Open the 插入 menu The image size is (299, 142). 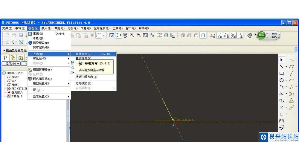point(46,28)
